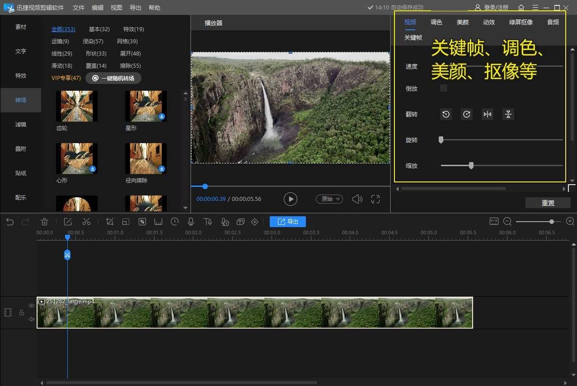Toggle the 倒放 reverse checkbox
The image size is (577, 386).
[444, 88]
